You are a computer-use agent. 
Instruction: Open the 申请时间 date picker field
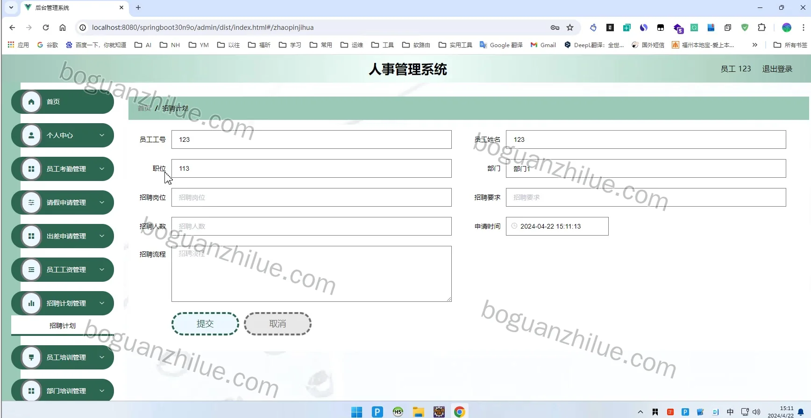557,226
